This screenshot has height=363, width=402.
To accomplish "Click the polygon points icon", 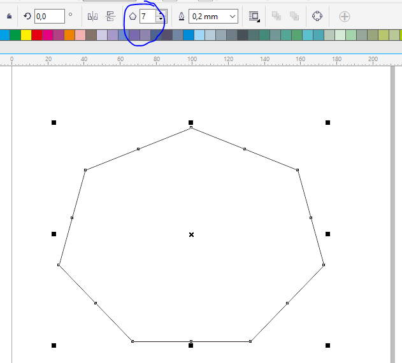I will [133, 17].
